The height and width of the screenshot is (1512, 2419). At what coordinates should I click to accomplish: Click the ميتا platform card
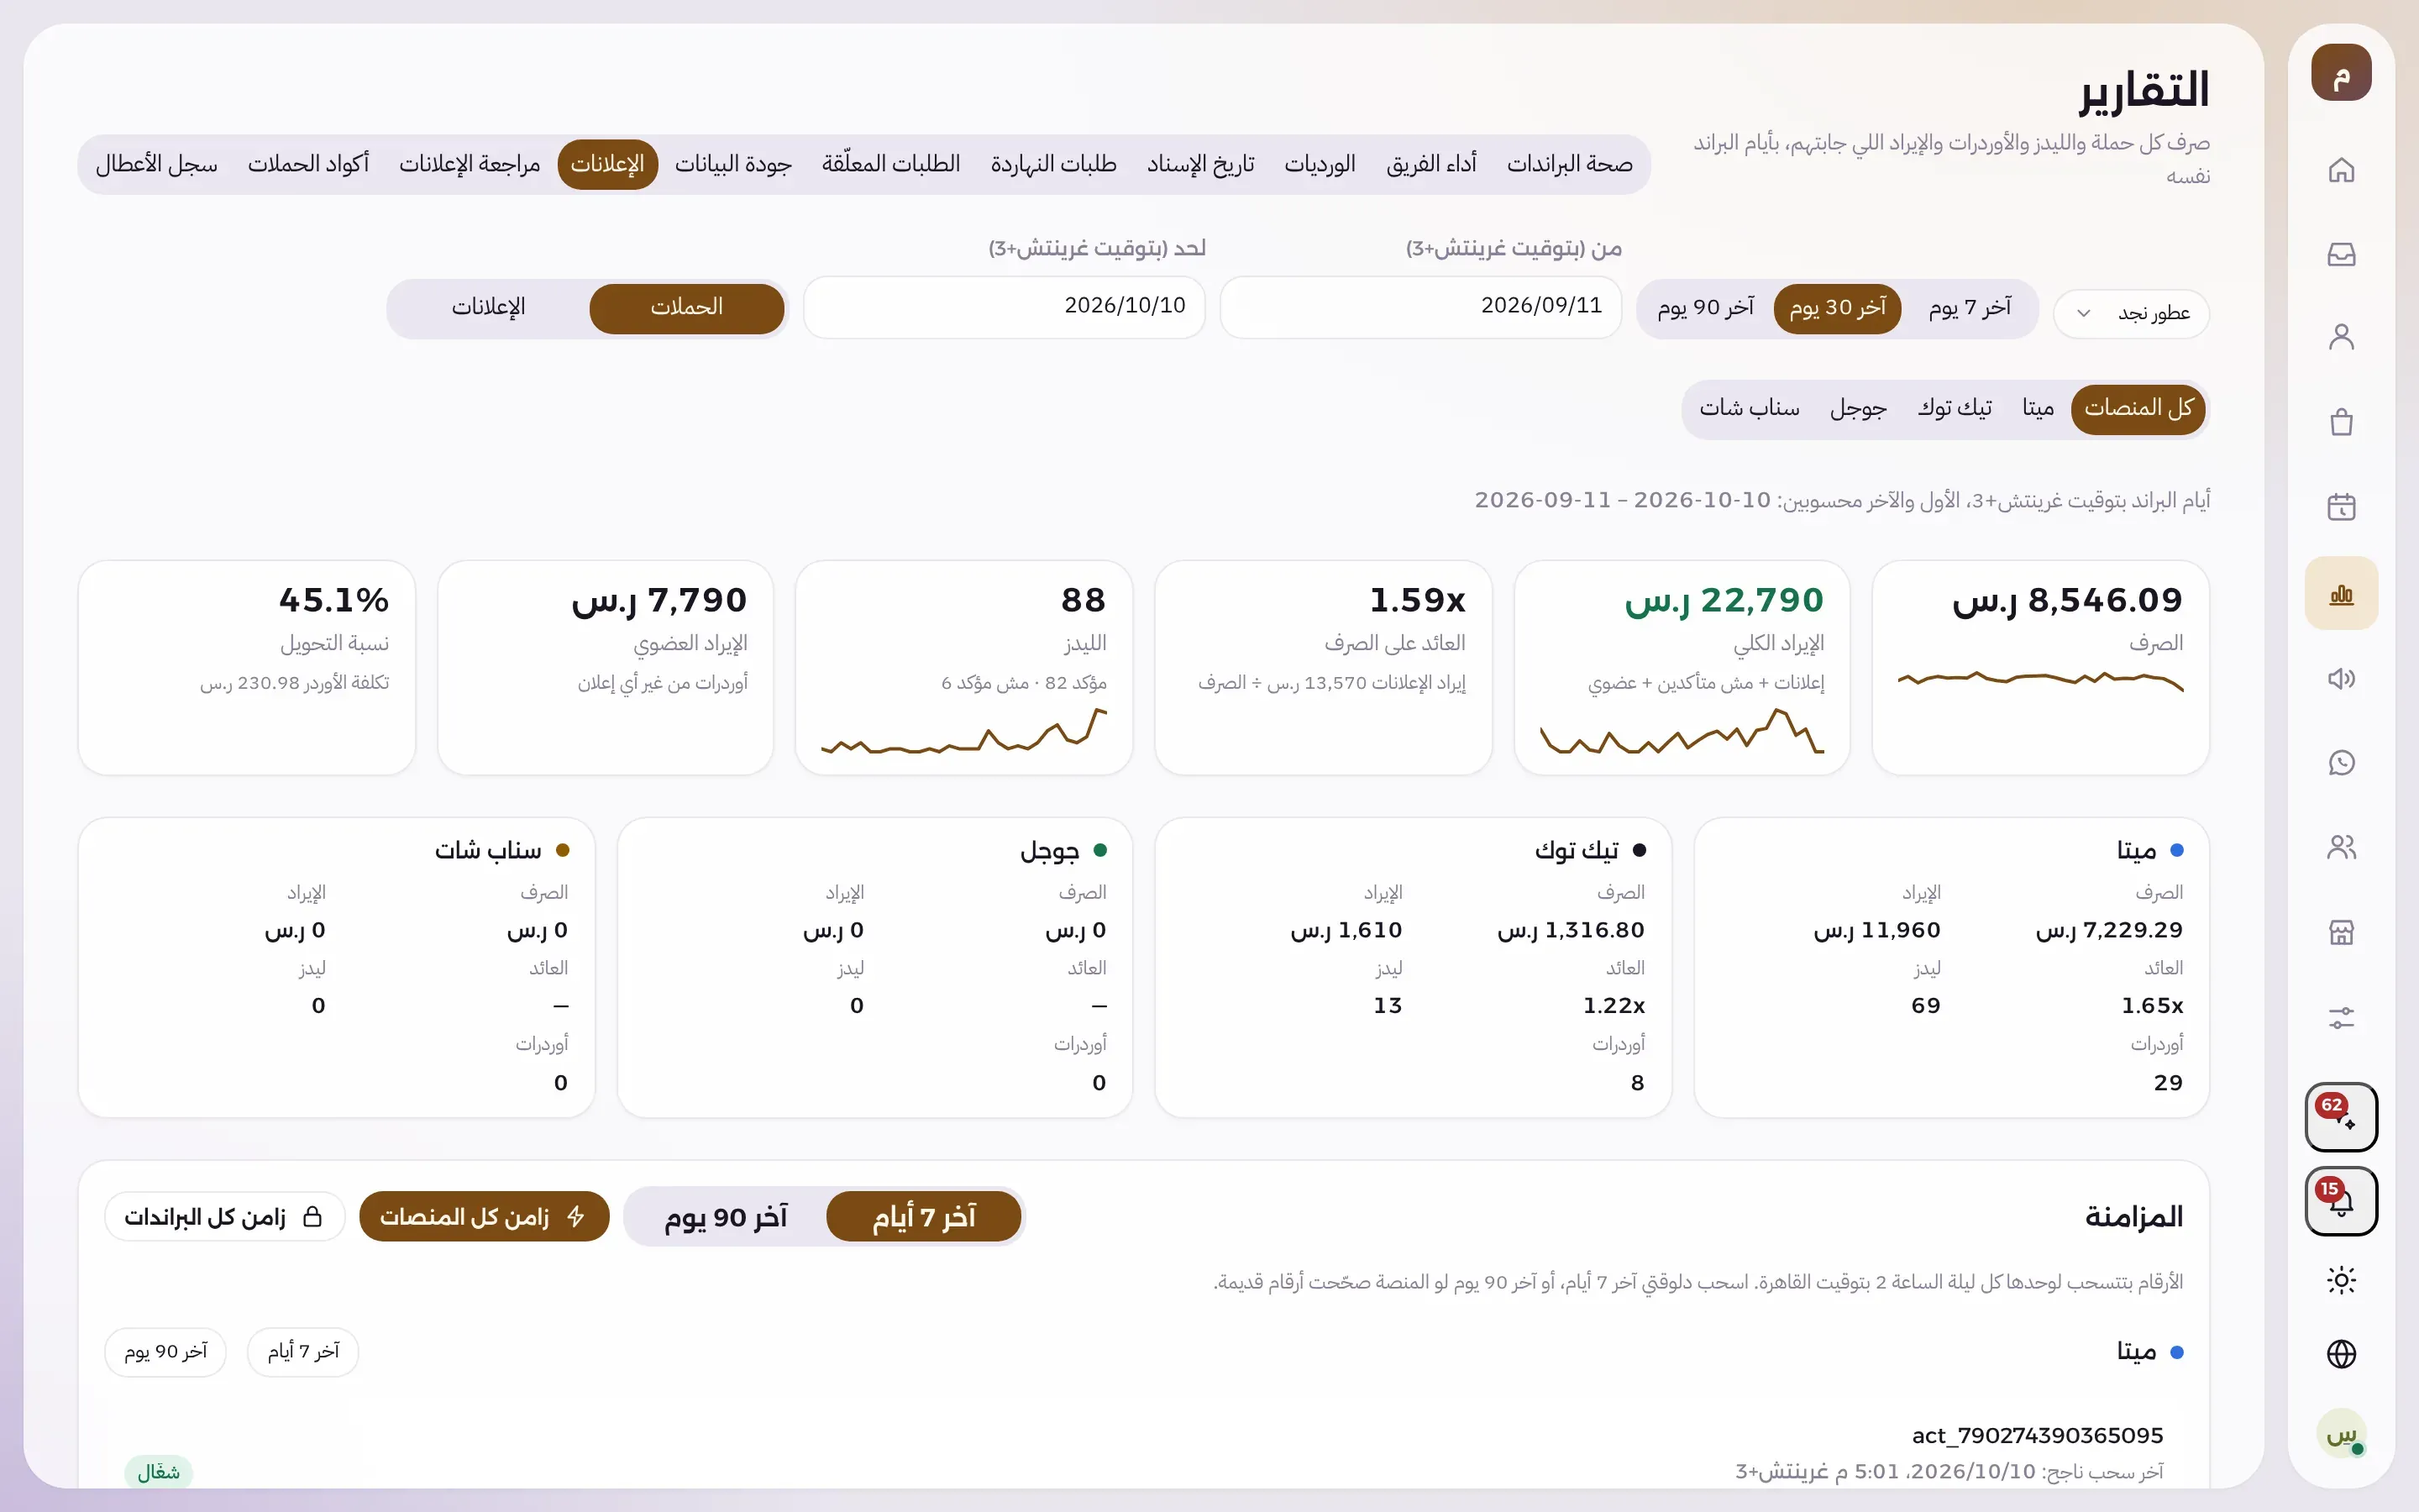coord(1951,968)
